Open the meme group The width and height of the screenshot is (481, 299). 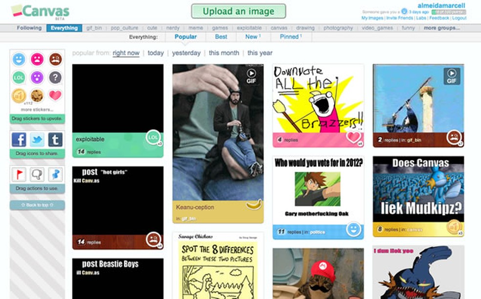(x=196, y=28)
